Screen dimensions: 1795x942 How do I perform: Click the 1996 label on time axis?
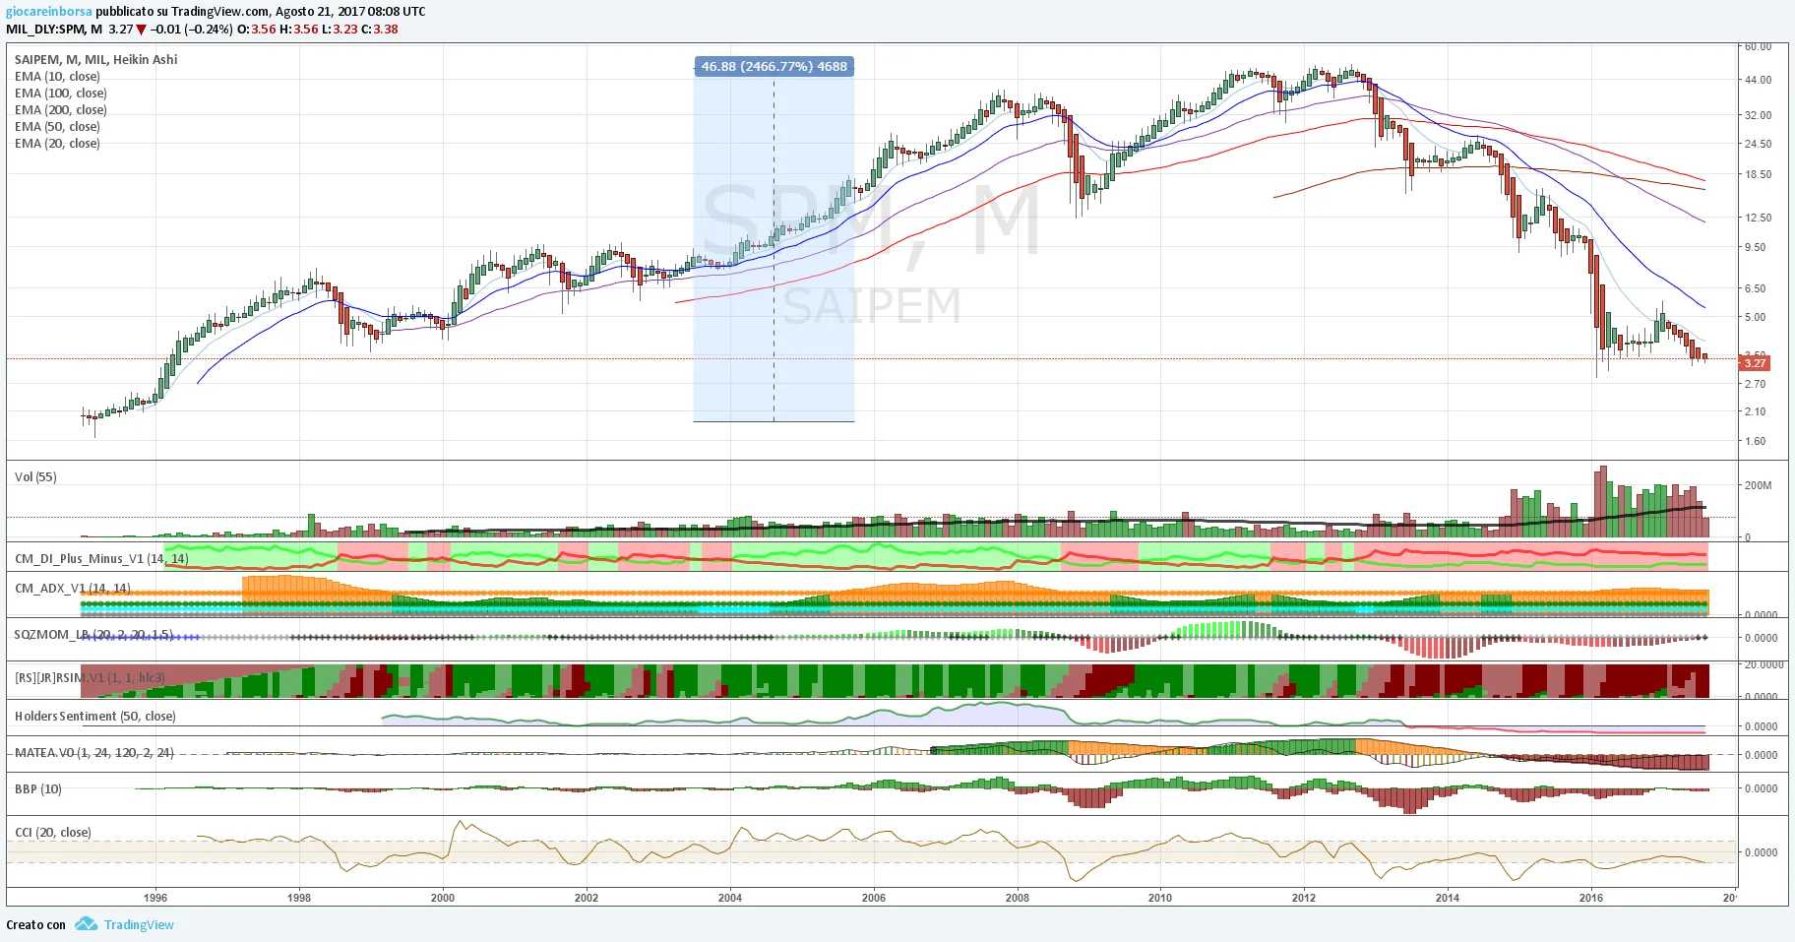pos(155,897)
